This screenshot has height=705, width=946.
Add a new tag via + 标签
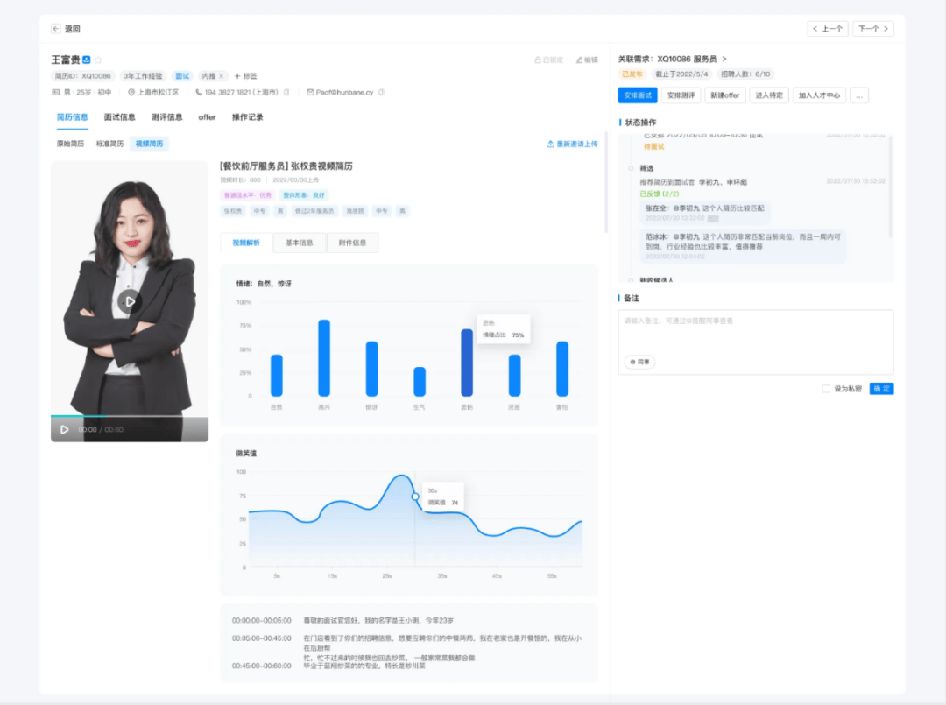pyautogui.click(x=246, y=76)
